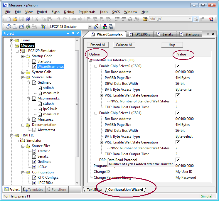This screenshot has height=201, width=219.
Task: Collapse the TRAFFIC project node
Action: tap(11, 136)
